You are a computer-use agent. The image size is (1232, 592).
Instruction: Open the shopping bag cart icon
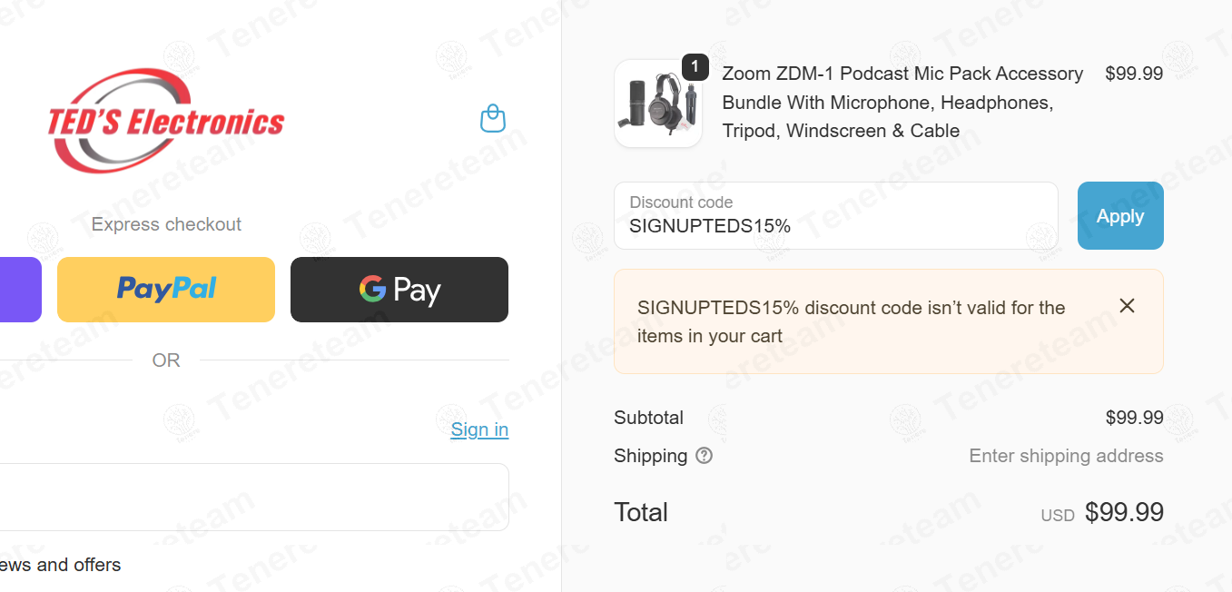pos(492,118)
